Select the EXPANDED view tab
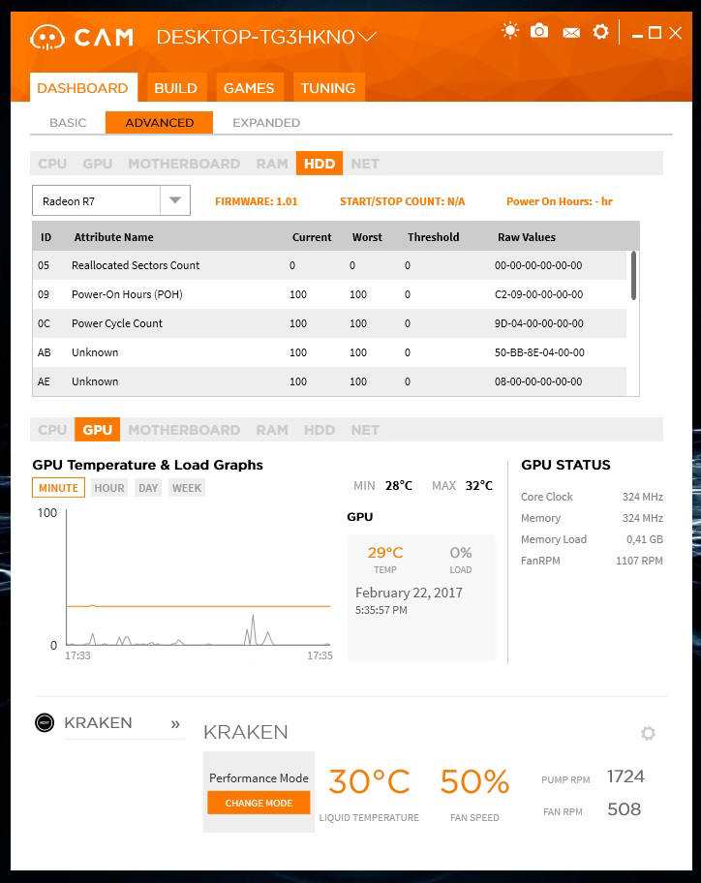Image resolution: width=701 pixels, height=883 pixels. point(266,123)
